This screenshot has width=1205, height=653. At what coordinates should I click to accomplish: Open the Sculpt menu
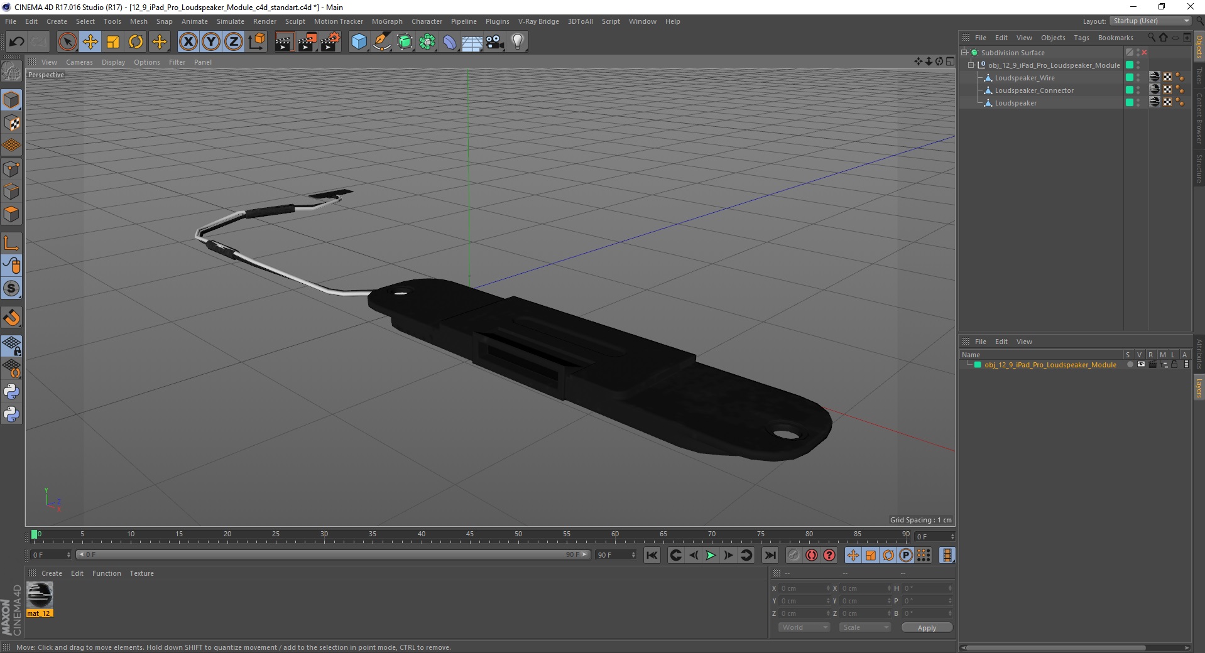pyautogui.click(x=295, y=21)
